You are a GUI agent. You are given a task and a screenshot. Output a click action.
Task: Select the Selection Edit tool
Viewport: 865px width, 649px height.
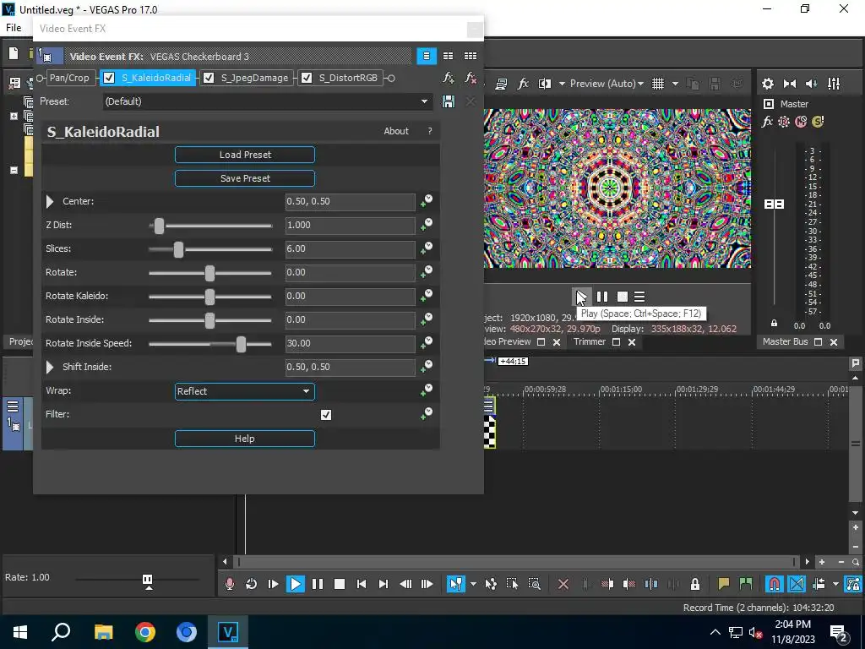click(x=512, y=584)
